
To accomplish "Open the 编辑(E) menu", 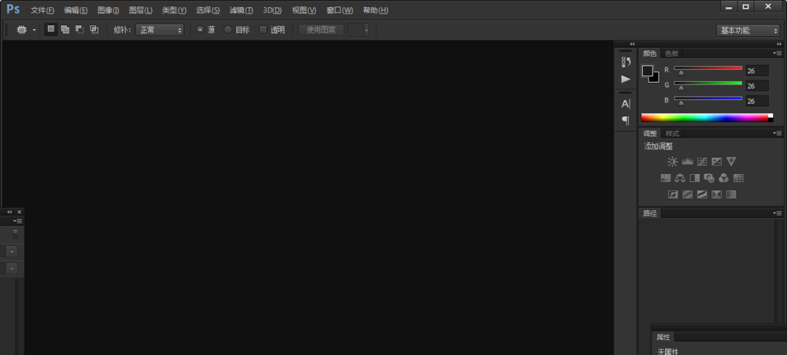I will pyautogui.click(x=76, y=10).
